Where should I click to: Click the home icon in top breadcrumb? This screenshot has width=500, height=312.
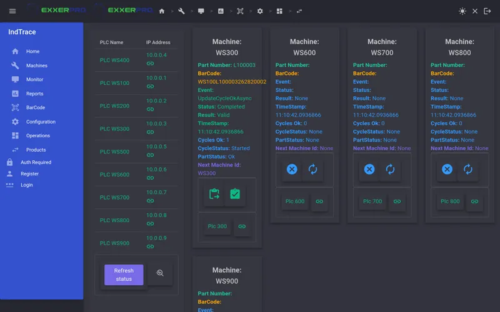pos(162,11)
